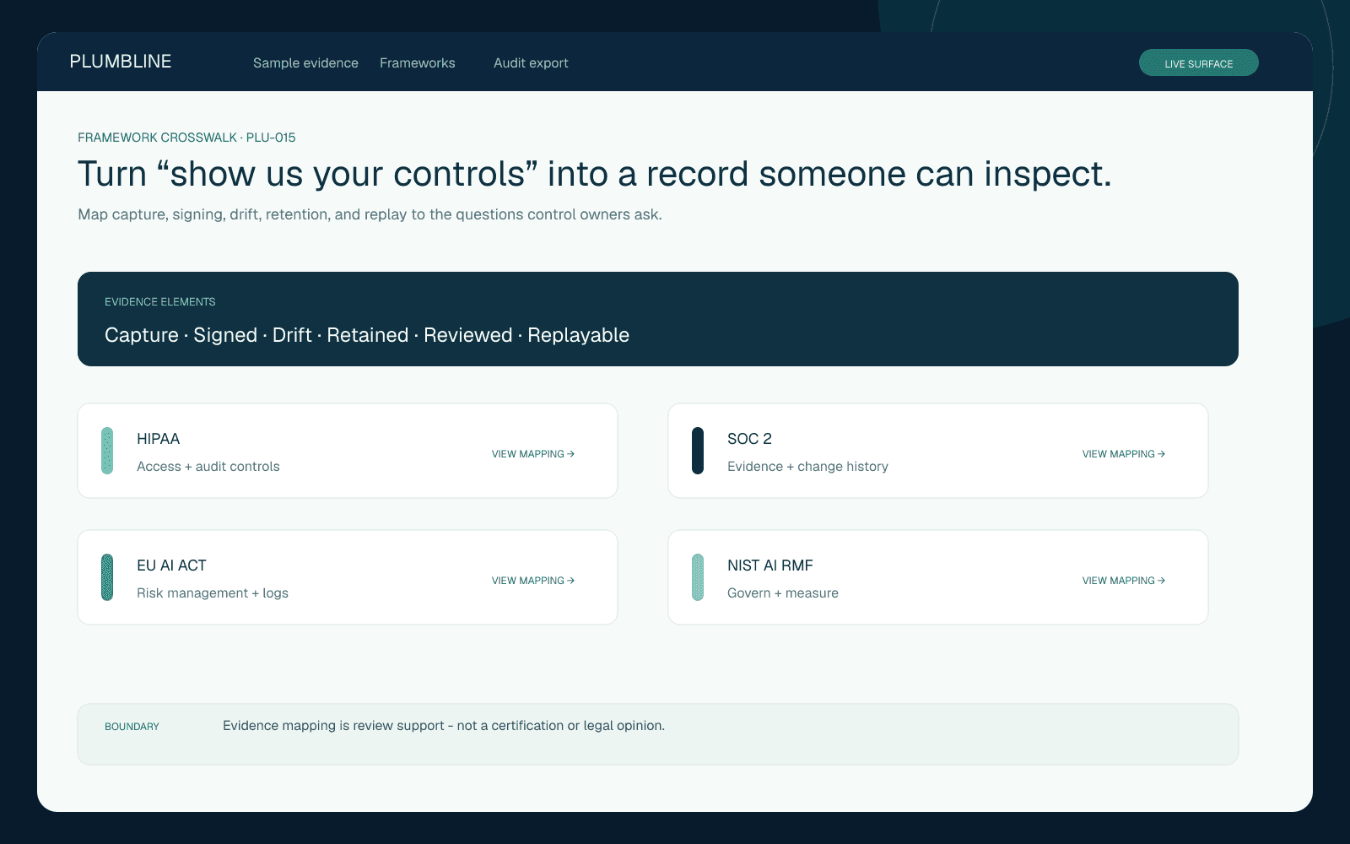
Task: View mapping for NIST AI RMF
Action: 1124,581
